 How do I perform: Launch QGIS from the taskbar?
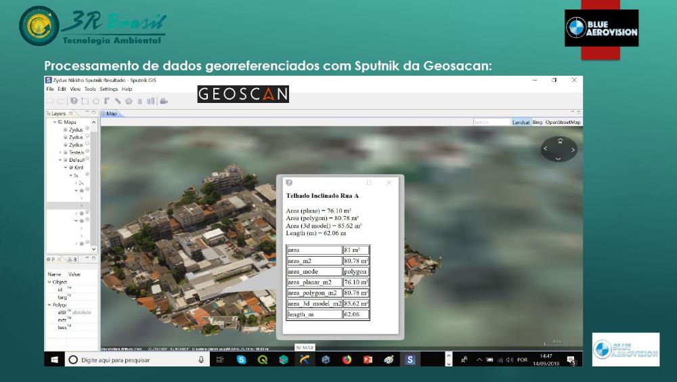pos(263,360)
